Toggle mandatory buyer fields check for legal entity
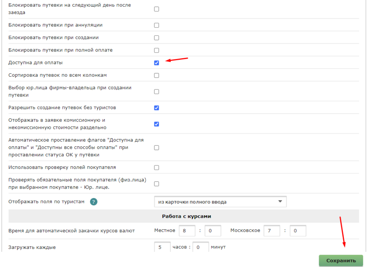371x267 pixels. pos(156,184)
